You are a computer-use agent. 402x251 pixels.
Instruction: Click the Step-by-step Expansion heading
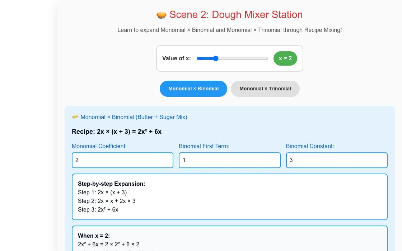point(112,184)
